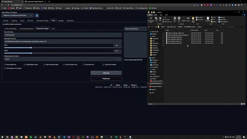This screenshot has width=247, height=139.
Task: Open the Extras tab
Action: 22,20
